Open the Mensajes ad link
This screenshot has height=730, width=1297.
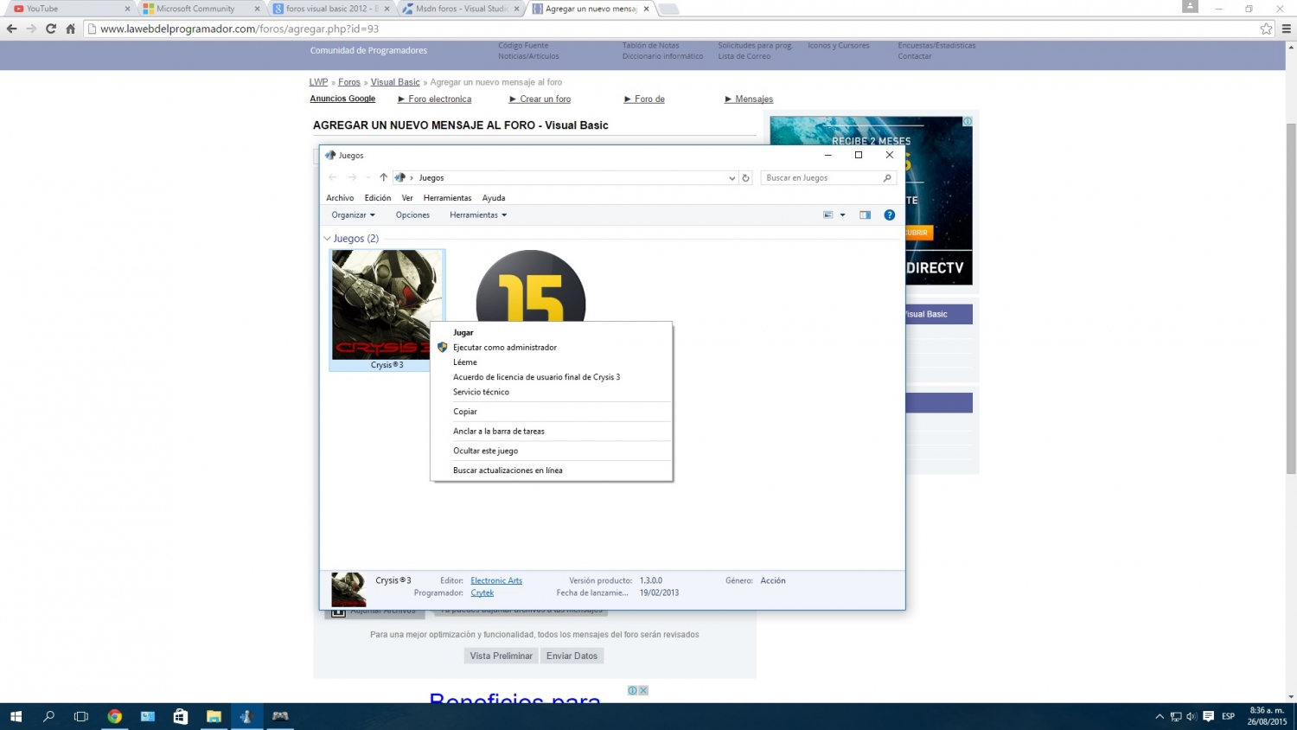click(754, 99)
